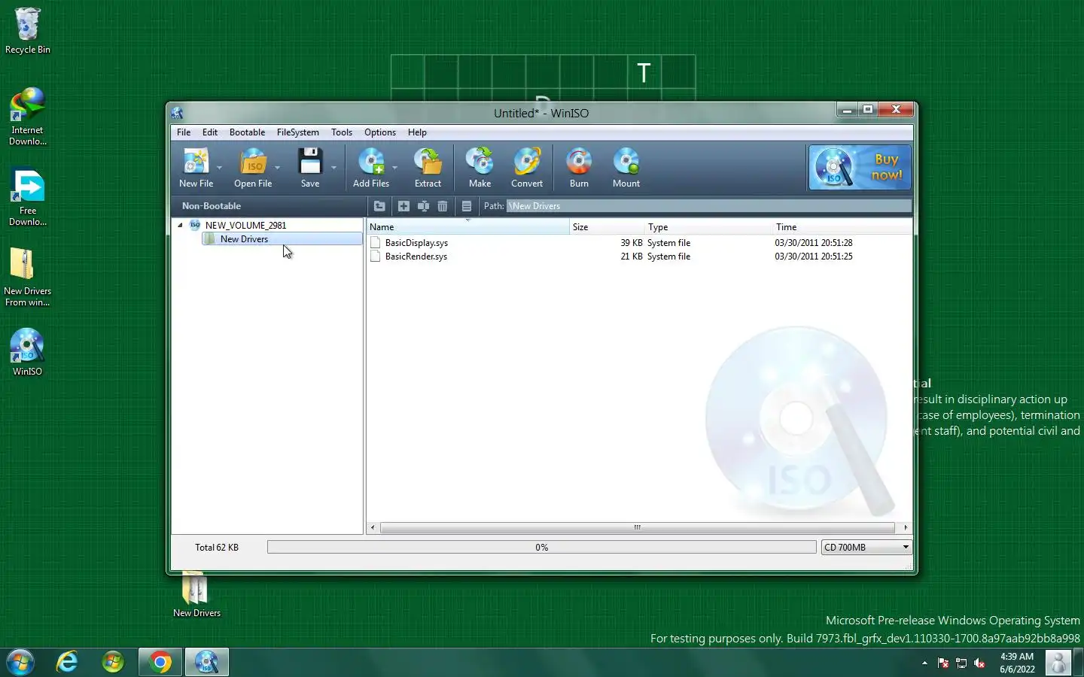Viewport: 1084px width, 677px height.
Task: Open the Edit menu
Action: [210, 132]
